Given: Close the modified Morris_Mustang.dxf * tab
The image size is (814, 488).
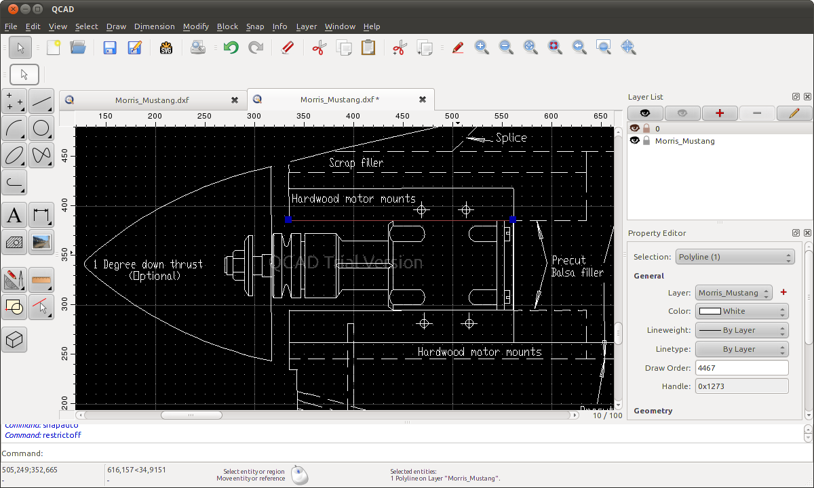Looking at the screenshot, I should tap(423, 100).
